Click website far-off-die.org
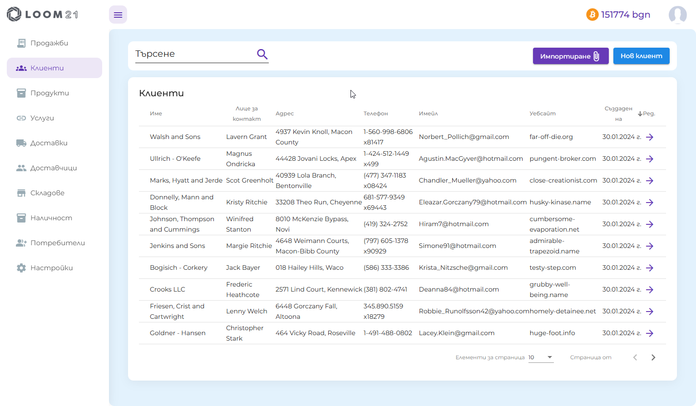Viewport: 696px width, 406px height. (x=551, y=137)
